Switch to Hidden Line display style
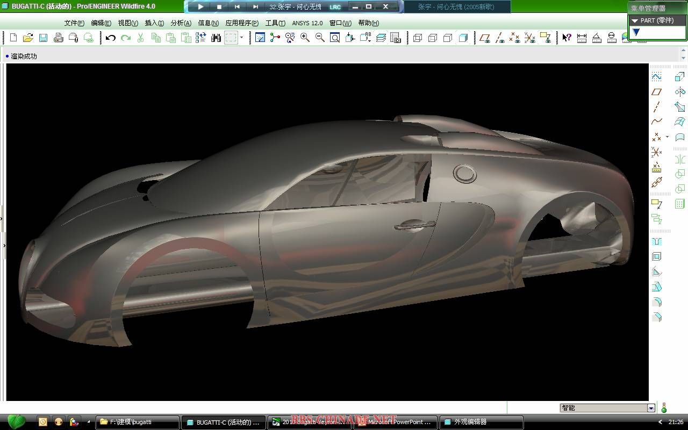Screen dimensions: 688x430 433,38
